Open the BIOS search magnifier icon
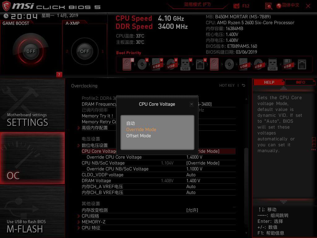The image size is (317, 238). 268,6
